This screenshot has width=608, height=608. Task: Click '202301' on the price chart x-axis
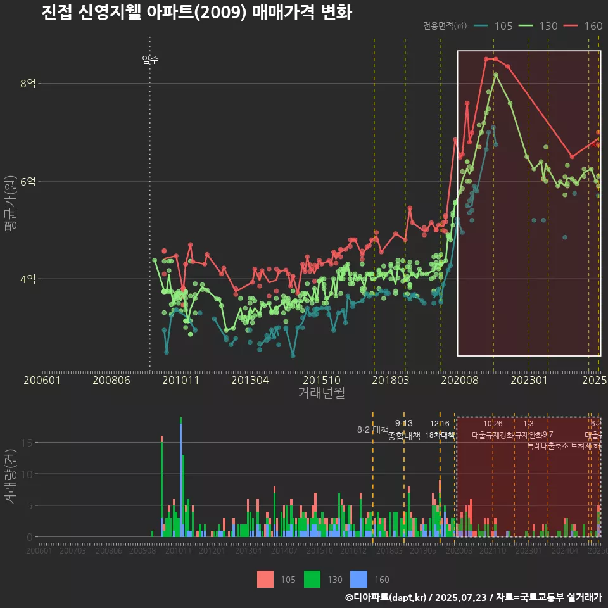pyautogui.click(x=529, y=380)
